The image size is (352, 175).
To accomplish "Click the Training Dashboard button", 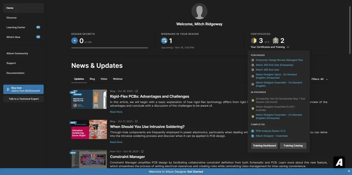I will pyautogui.click(x=264, y=146).
